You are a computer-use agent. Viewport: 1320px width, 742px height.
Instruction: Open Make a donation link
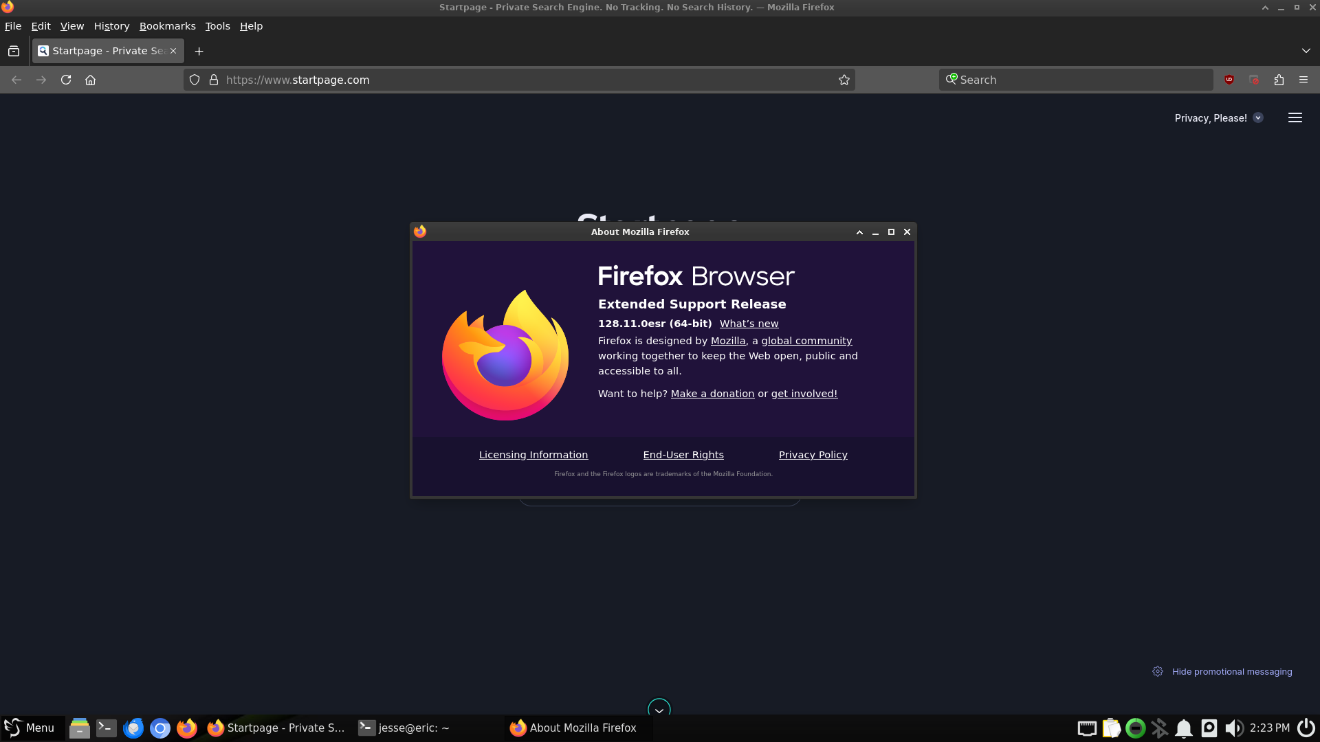click(712, 394)
